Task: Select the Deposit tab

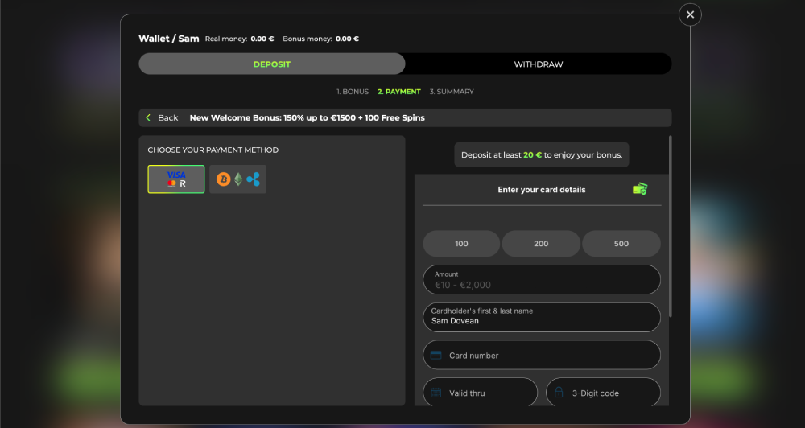Action: pos(272,64)
